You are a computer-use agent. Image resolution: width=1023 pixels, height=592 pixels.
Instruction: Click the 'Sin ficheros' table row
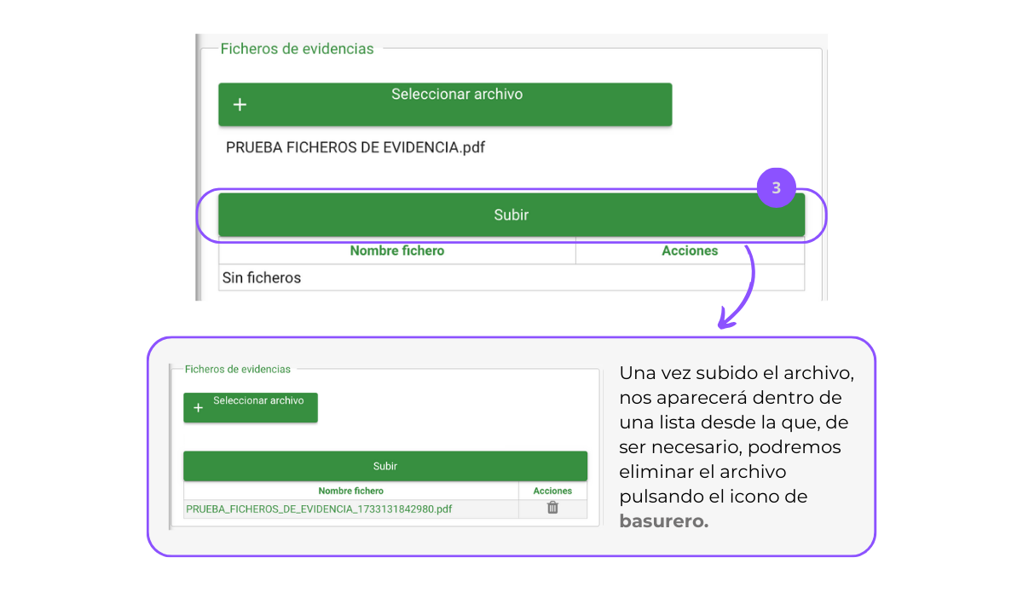[511, 278]
